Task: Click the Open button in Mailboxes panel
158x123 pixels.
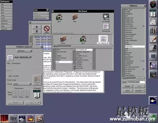Action: click(127, 91)
